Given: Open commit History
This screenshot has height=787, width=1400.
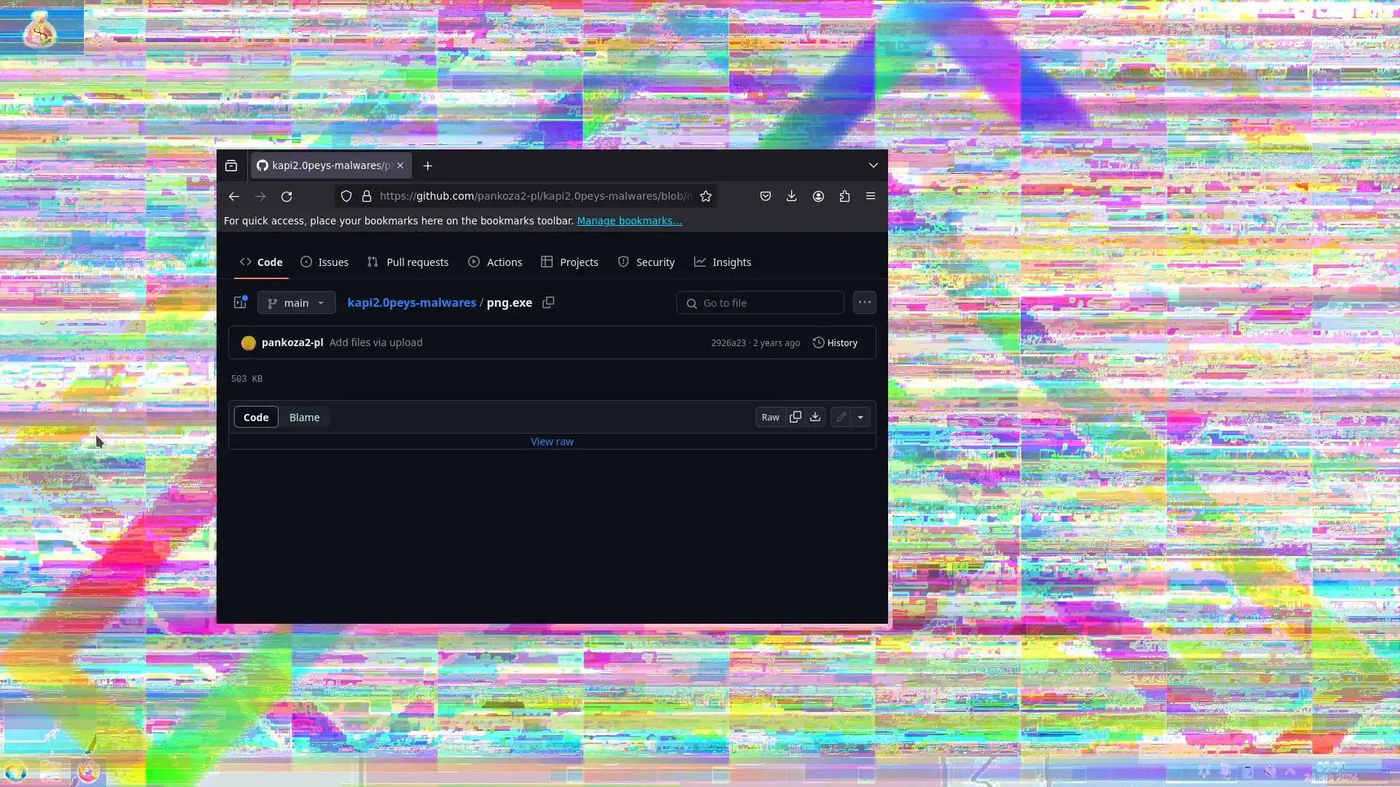Looking at the screenshot, I should coord(835,342).
